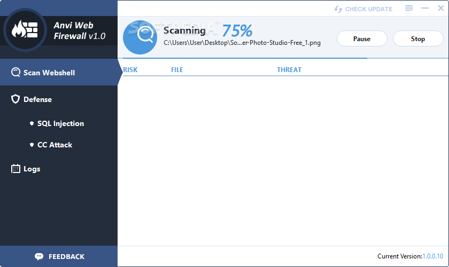Switch to the Logs section

click(32, 169)
